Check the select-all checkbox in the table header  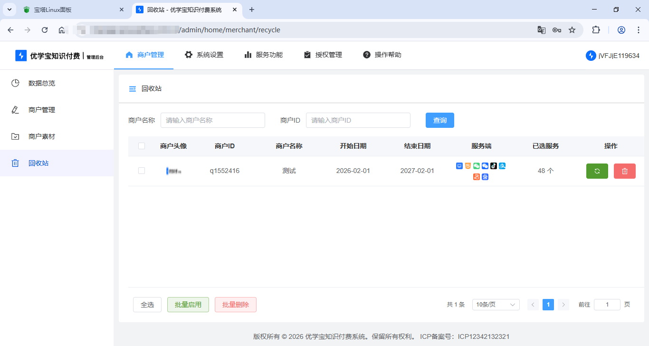coord(141,146)
